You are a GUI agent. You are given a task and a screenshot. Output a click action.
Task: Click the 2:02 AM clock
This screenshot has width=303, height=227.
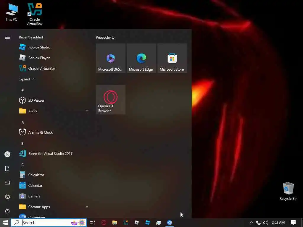pyautogui.click(x=278, y=223)
